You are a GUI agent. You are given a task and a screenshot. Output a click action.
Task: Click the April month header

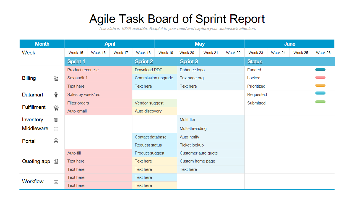[x=110, y=44]
